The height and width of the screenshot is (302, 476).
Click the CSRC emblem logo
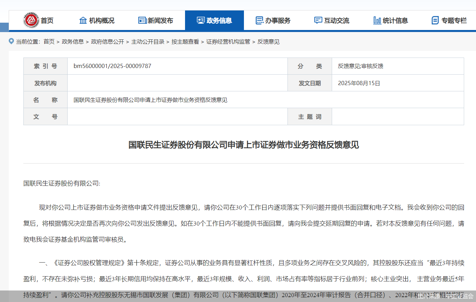[x=31, y=20]
